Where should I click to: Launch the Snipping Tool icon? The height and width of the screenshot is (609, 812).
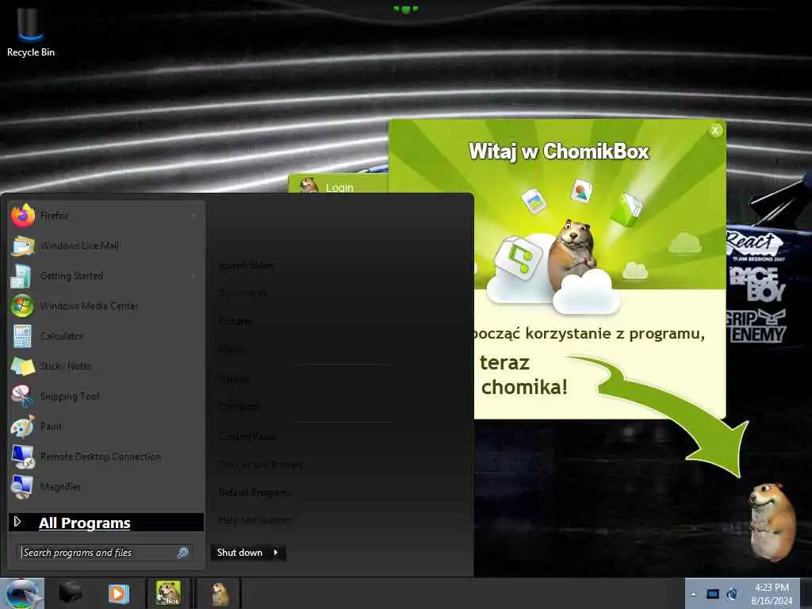(x=23, y=396)
